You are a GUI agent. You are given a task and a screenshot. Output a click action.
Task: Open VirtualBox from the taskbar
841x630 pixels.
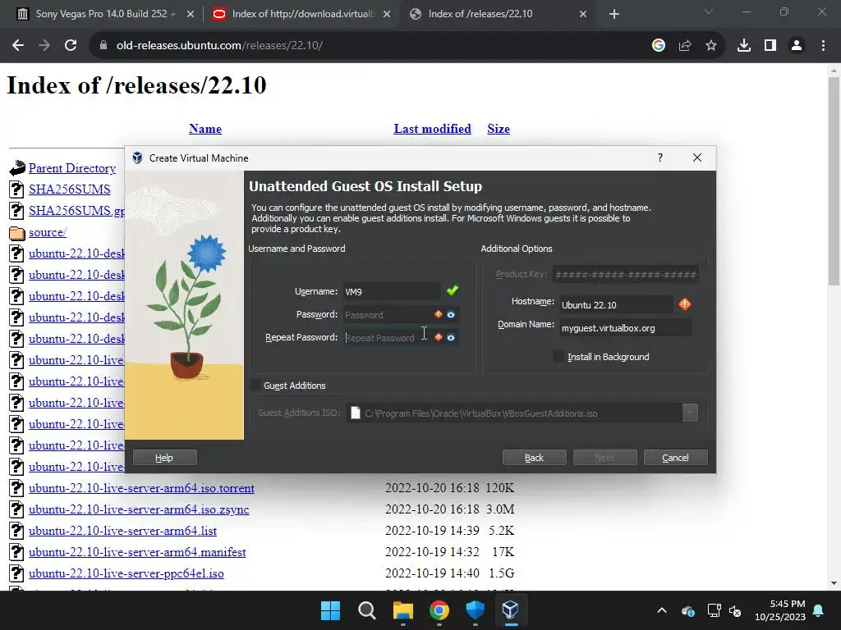(x=511, y=610)
